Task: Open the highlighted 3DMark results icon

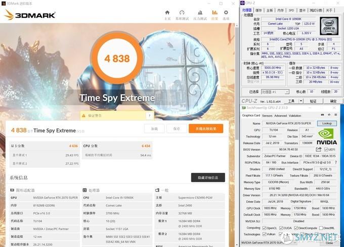Action: point(214,13)
